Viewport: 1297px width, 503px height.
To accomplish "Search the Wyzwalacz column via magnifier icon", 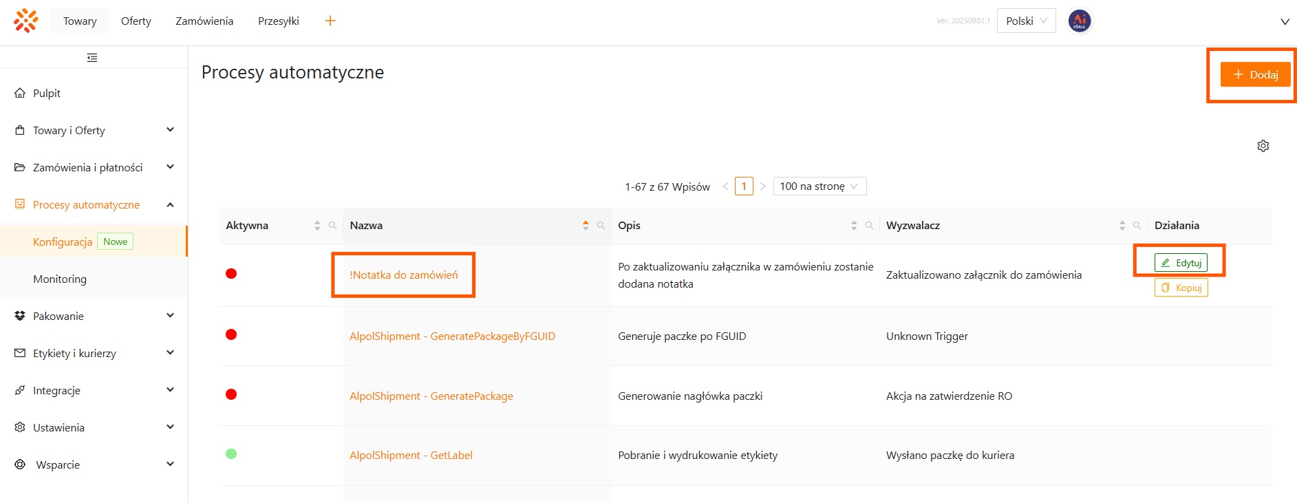I will (1137, 226).
